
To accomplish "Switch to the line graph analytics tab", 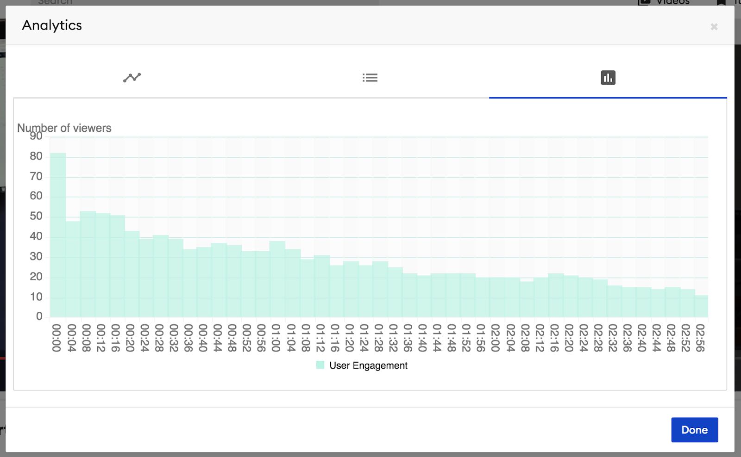I will click(132, 78).
